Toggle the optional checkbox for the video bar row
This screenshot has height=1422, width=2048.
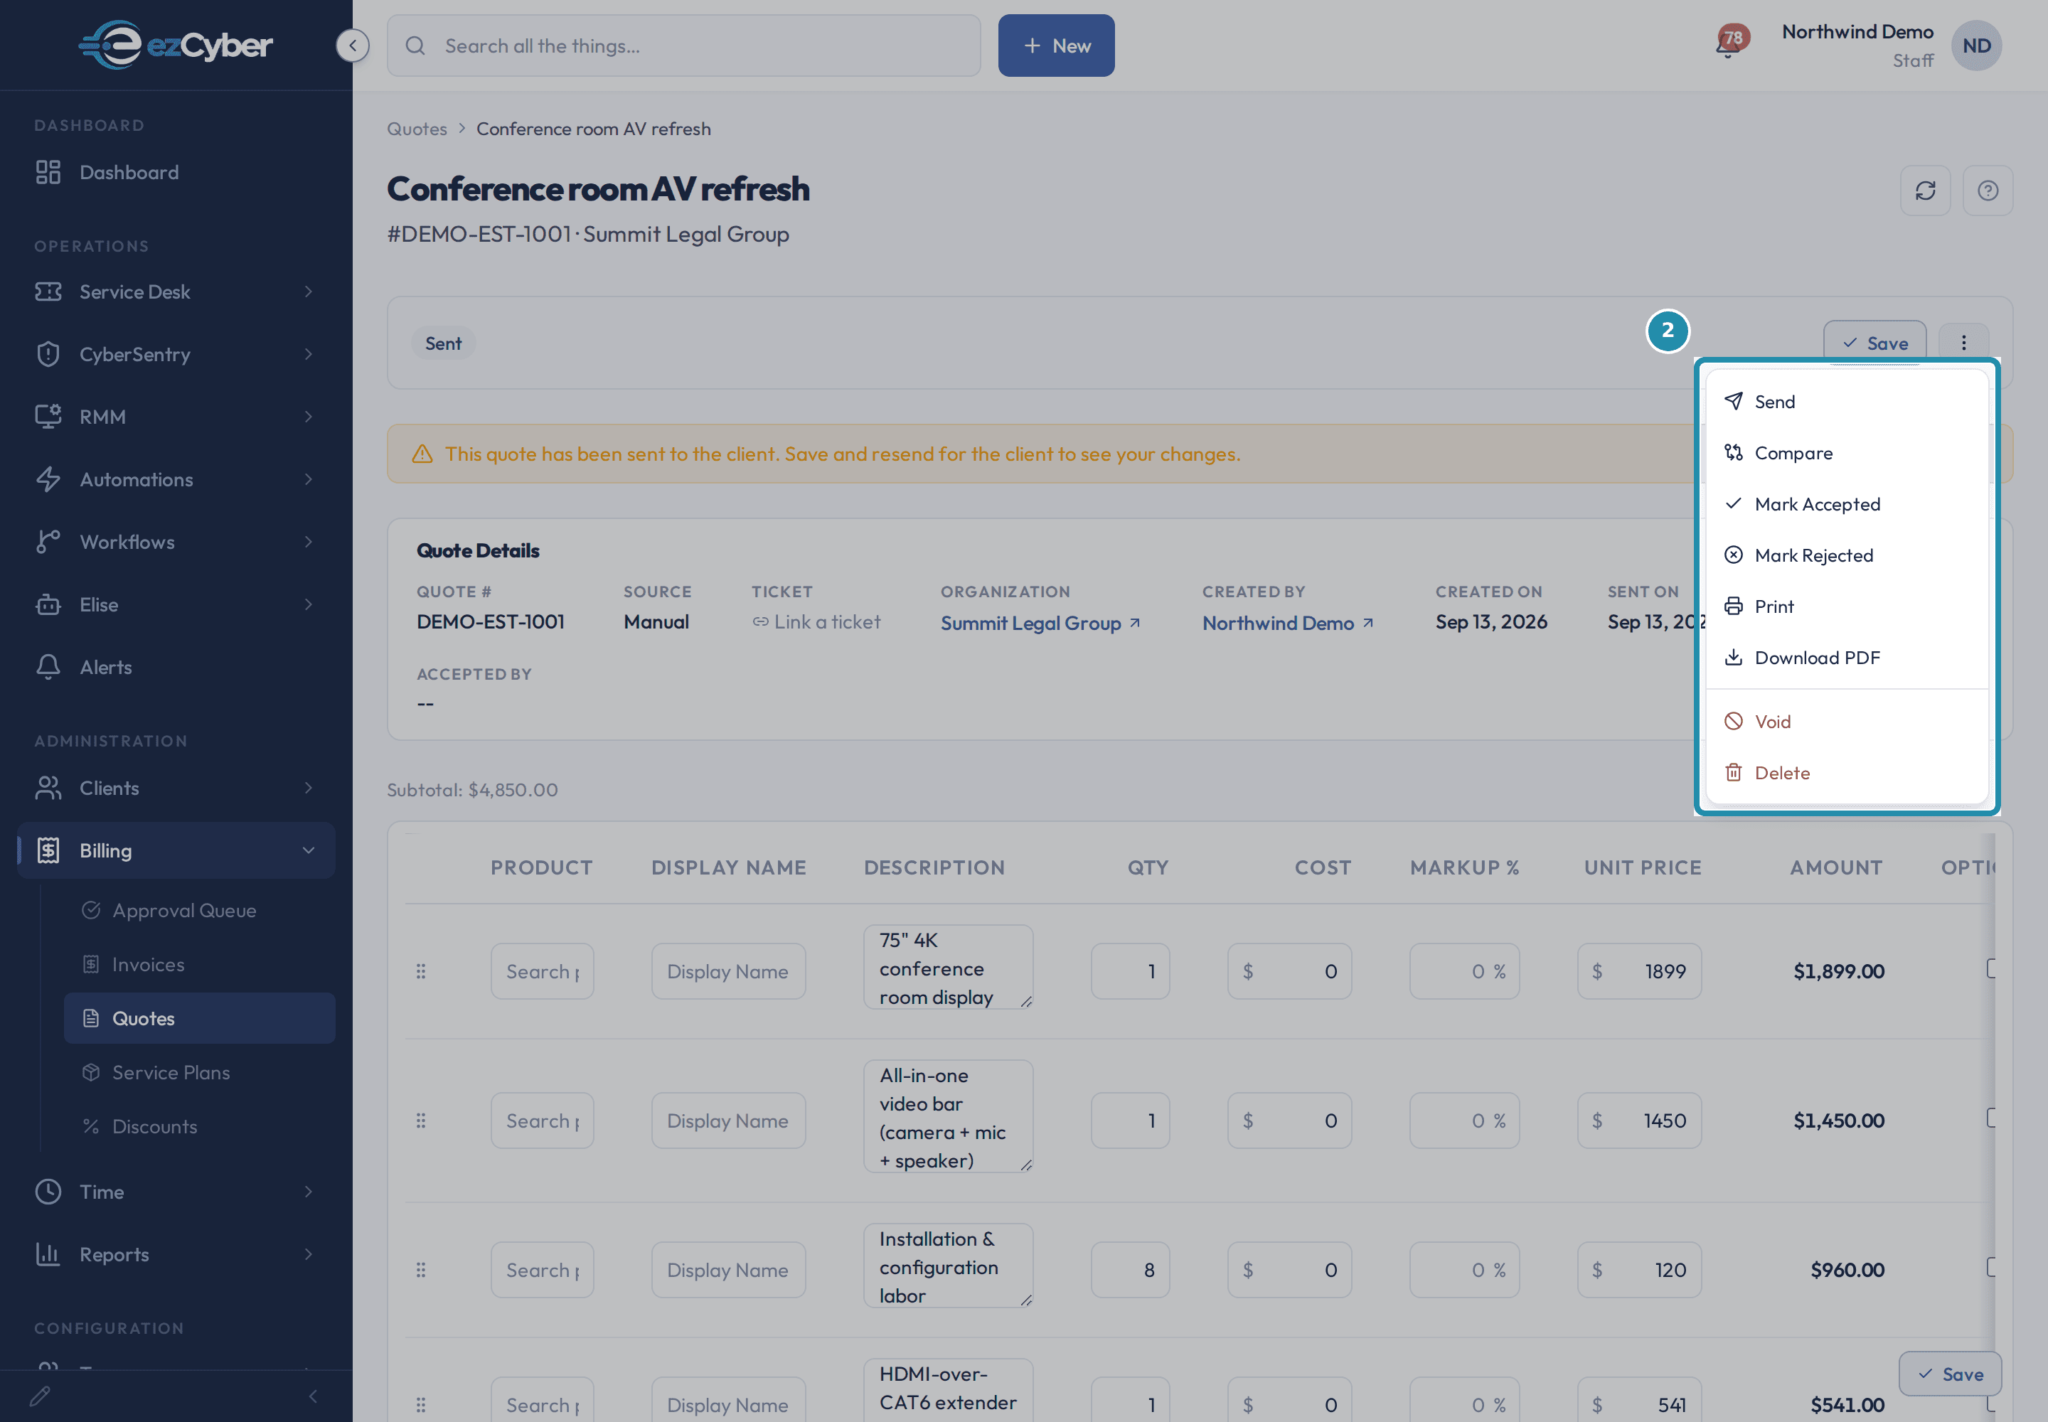1990,1117
